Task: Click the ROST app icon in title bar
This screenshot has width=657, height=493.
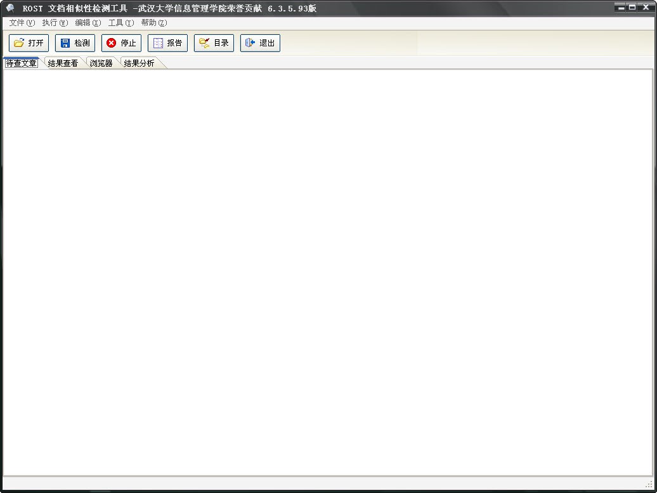Action: coord(11,8)
